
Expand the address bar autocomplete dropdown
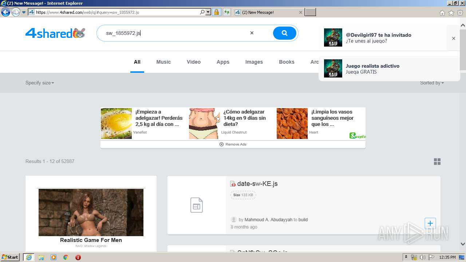point(208,12)
